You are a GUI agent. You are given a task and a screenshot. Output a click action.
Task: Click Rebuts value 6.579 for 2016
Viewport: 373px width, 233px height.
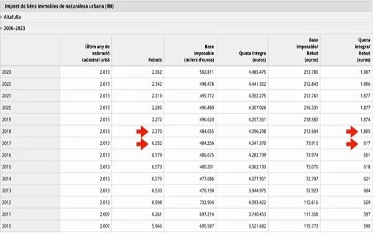coord(157,155)
